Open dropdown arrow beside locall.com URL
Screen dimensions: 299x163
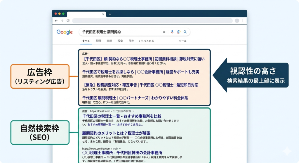point(133,111)
